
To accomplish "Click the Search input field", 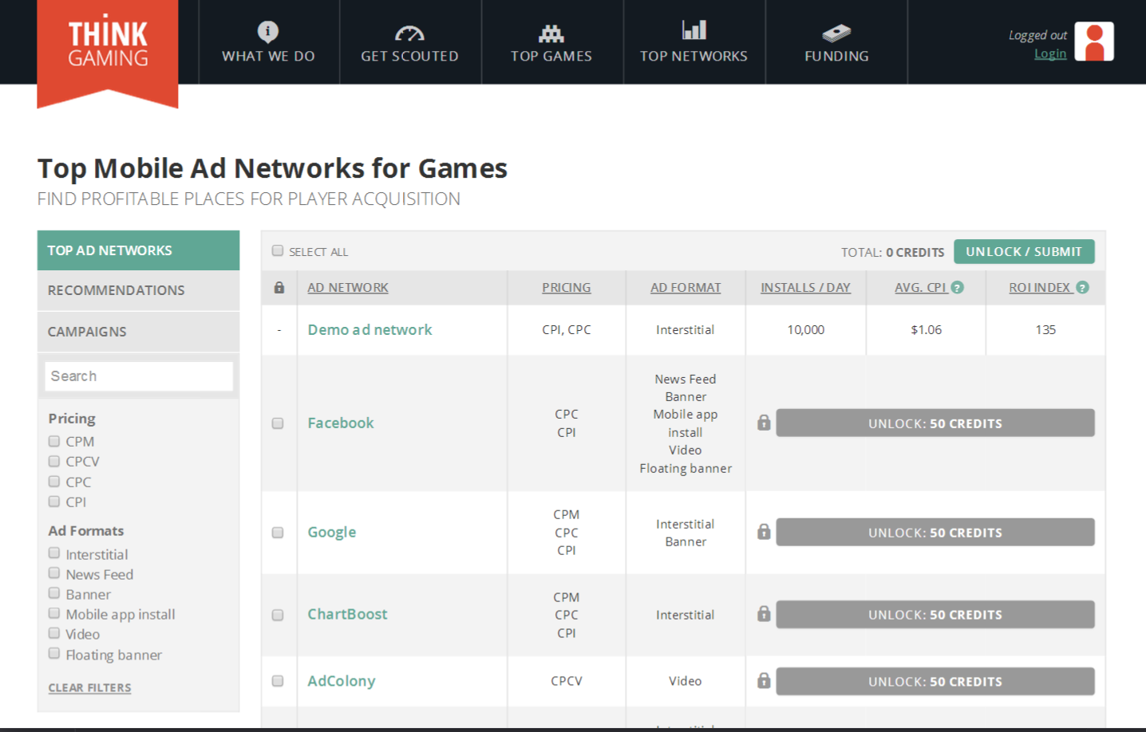I will 139,376.
